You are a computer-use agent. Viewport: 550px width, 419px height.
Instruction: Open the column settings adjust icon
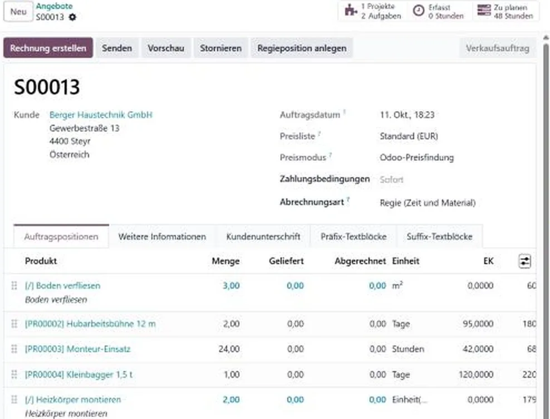(x=524, y=261)
